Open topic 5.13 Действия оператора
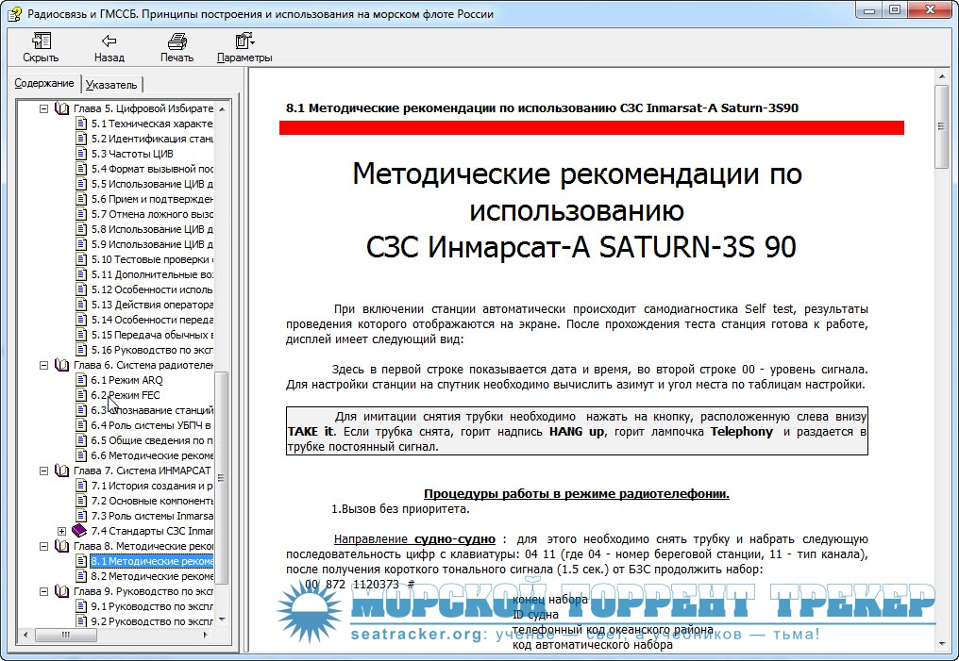The image size is (959, 661). (152, 305)
